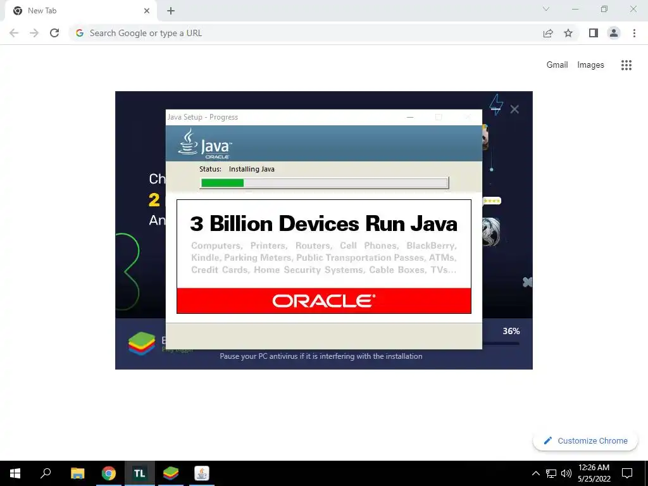This screenshot has width=648, height=486.
Task: Click the 36% install progress label
Action: click(x=511, y=331)
